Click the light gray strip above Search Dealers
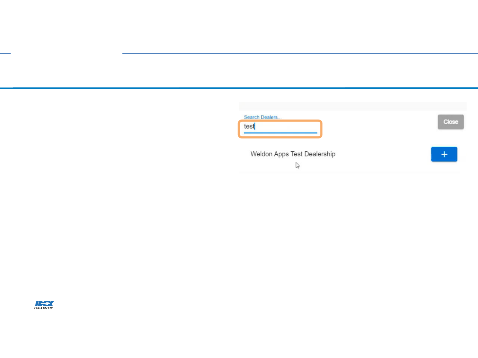 coord(352,106)
